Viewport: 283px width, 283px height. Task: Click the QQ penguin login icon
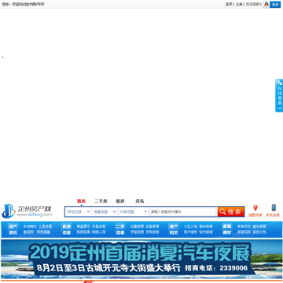click(266, 4)
